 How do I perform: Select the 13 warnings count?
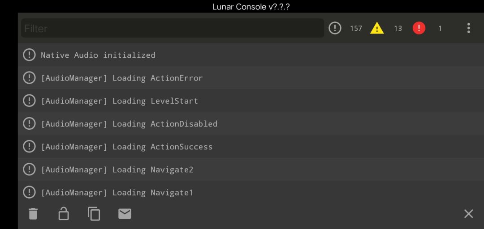[x=398, y=28]
